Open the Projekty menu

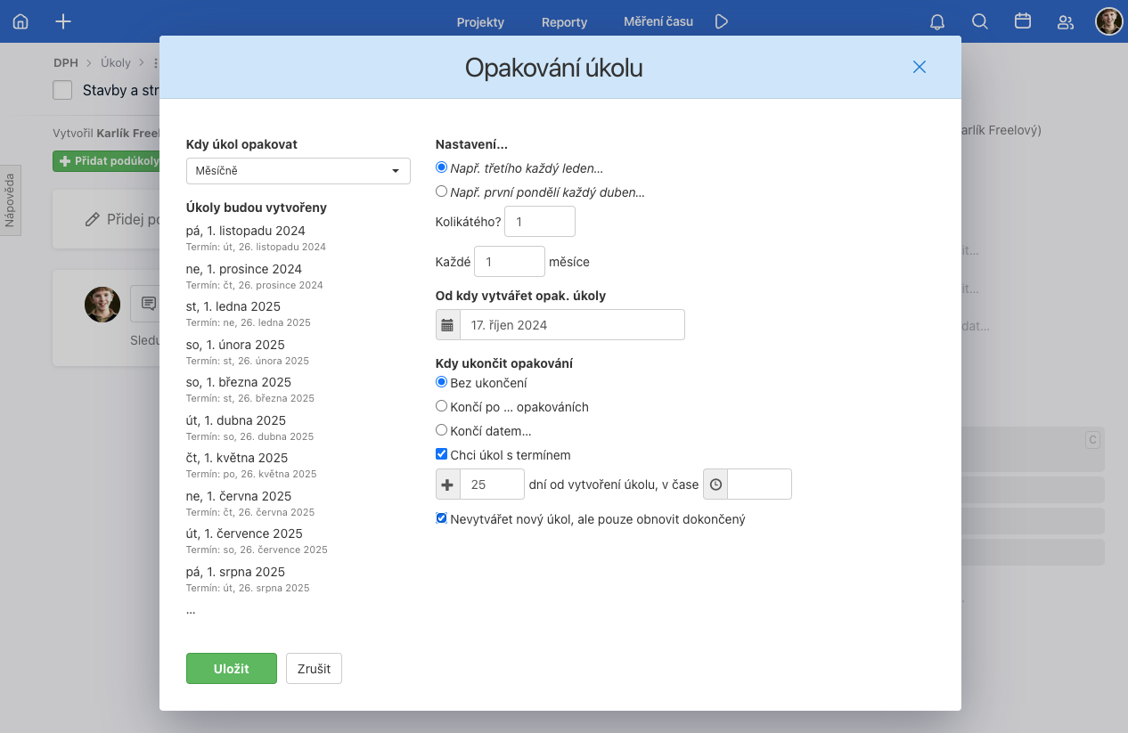pos(480,22)
